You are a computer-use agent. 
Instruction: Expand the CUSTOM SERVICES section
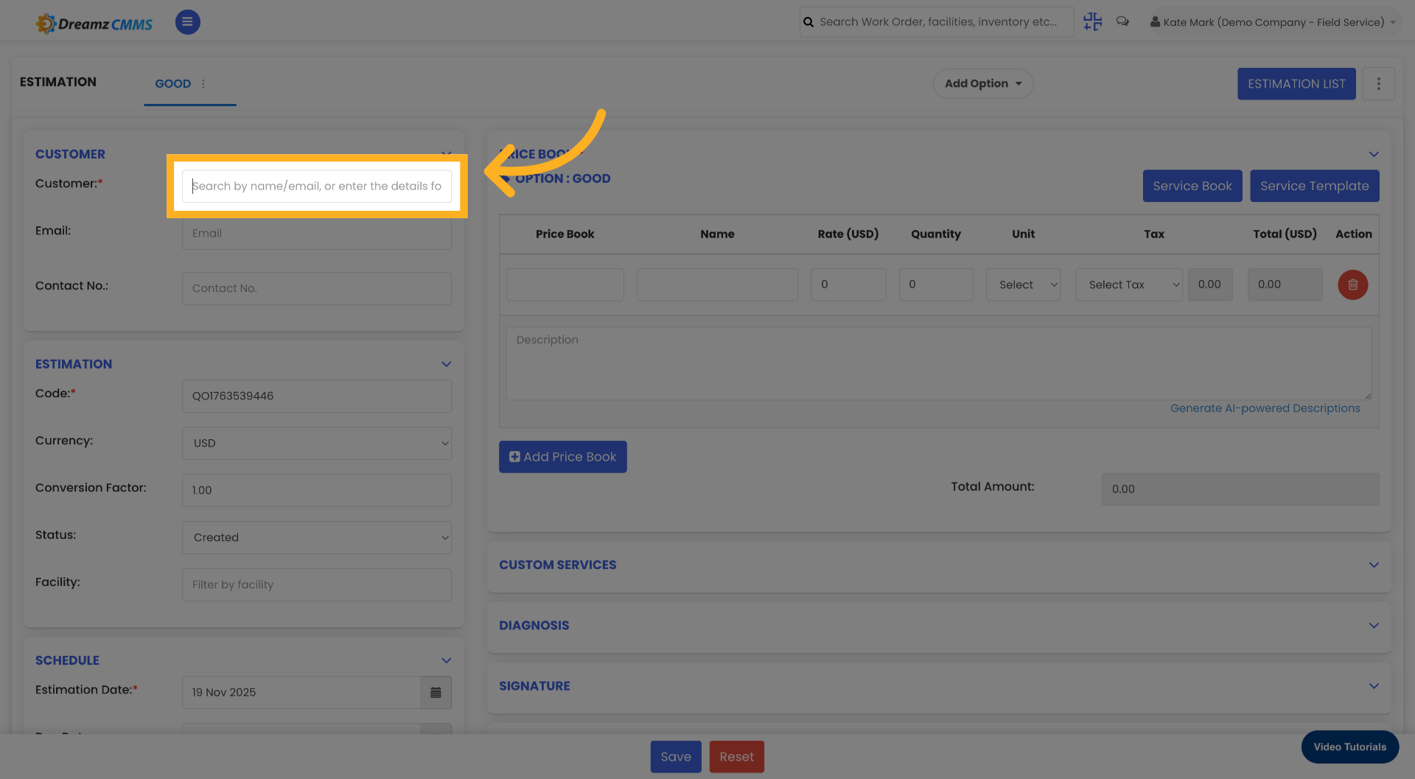click(1374, 565)
